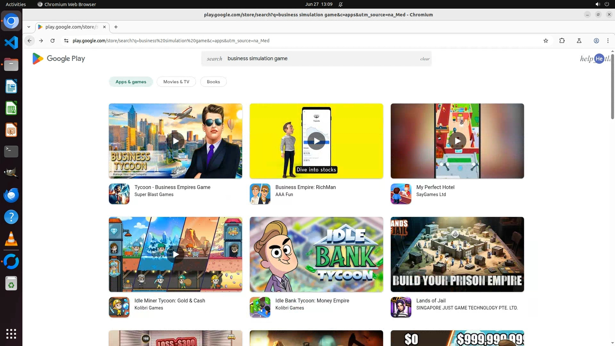Clear the search query text

coord(425,59)
